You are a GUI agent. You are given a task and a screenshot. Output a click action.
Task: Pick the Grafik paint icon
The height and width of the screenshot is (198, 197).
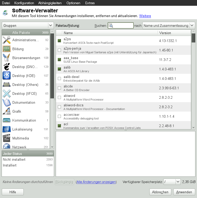point(6,111)
